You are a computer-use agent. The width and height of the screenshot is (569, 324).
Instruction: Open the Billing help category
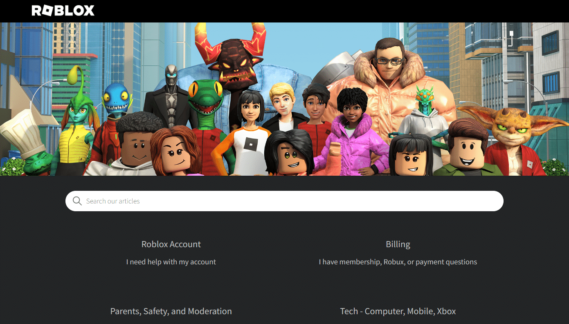[398, 244]
